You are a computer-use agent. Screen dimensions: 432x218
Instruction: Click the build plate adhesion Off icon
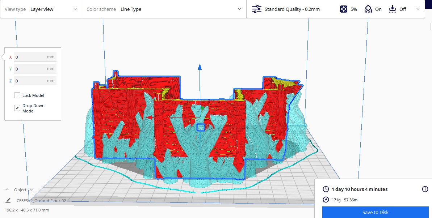(392, 9)
